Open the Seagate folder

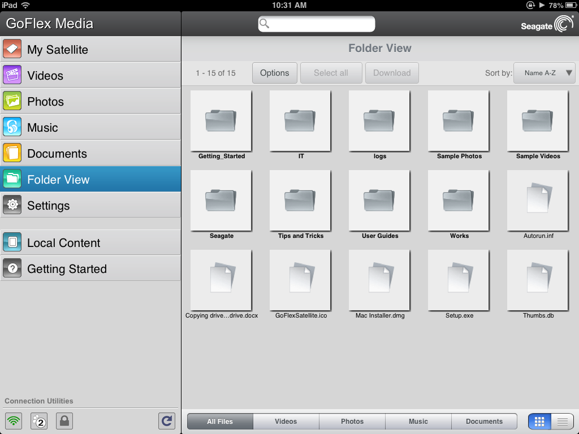221,201
